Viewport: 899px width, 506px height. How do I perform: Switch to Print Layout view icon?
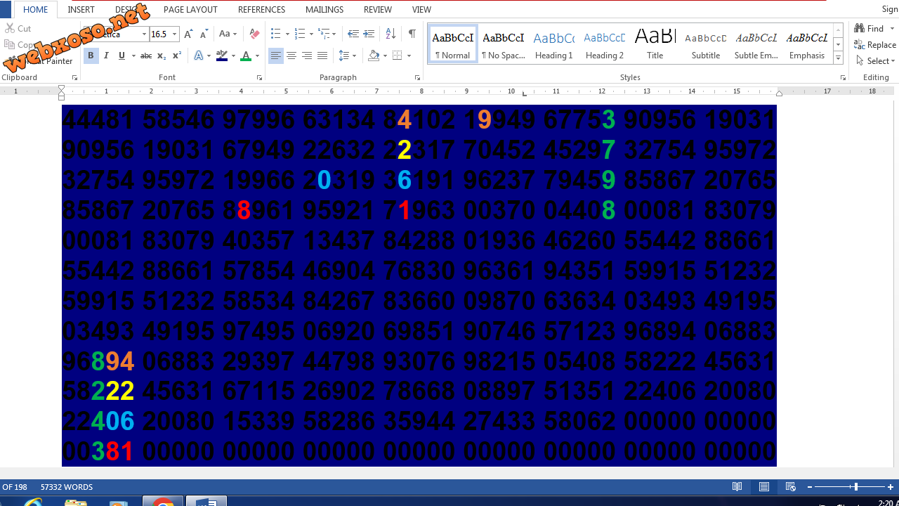pyautogui.click(x=764, y=486)
